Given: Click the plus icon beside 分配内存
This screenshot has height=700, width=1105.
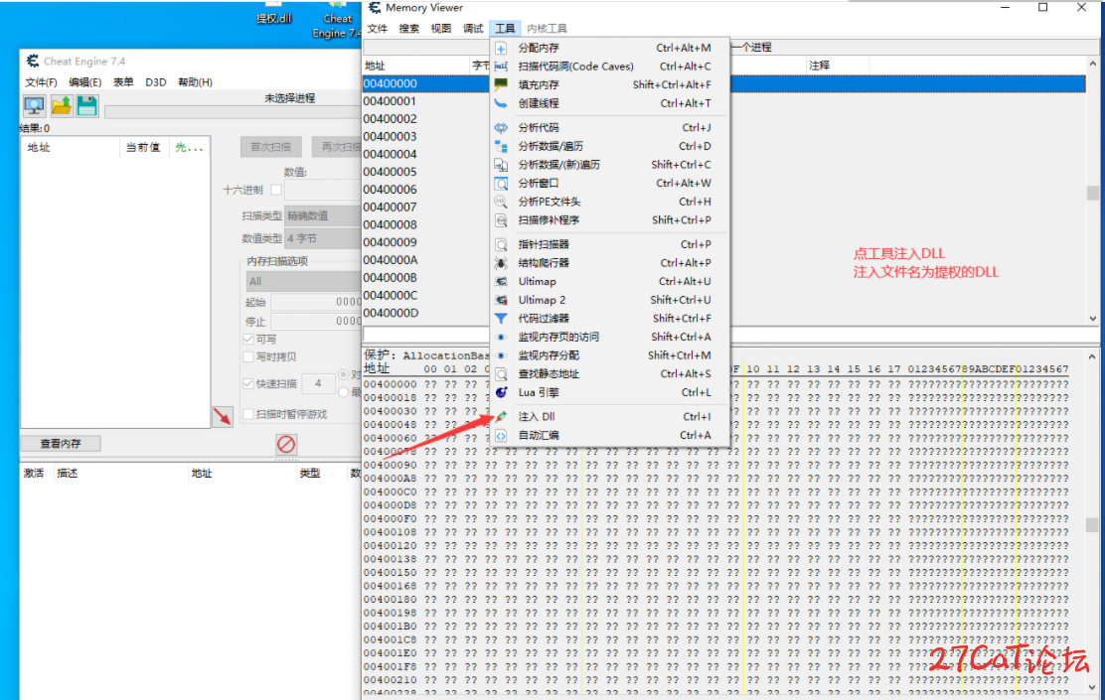Looking at the screenshot, I should coord(501,48).
